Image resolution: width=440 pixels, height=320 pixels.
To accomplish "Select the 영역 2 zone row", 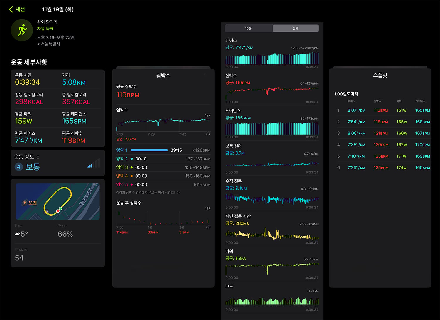I will 163,159.
